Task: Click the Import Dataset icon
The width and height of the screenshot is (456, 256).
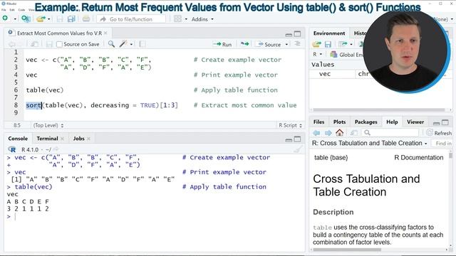Action: (343, 44)
